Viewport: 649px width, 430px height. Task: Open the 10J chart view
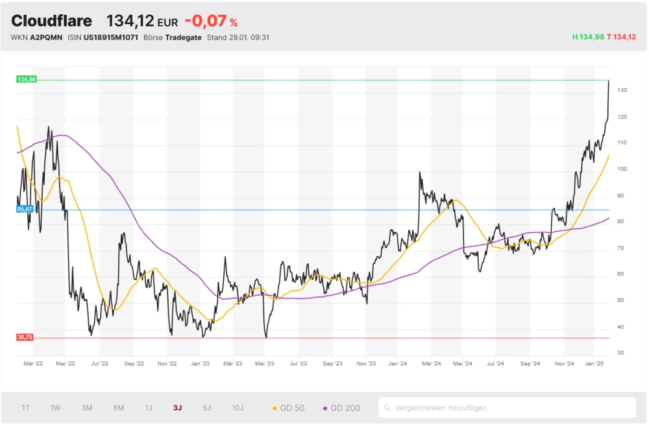tap(238, 408)
